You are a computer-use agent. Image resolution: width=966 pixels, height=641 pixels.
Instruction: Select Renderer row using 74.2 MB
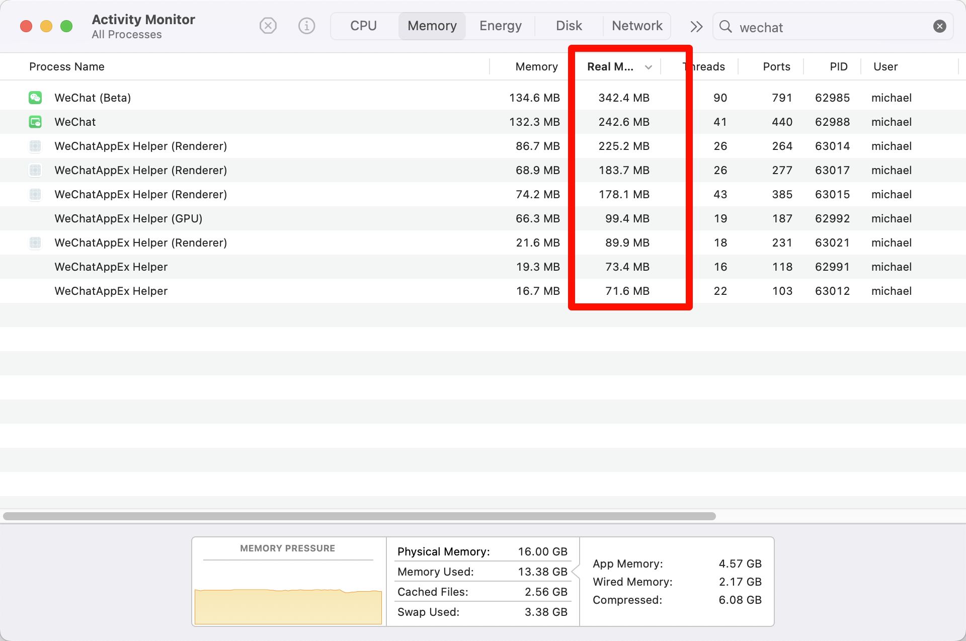483,194
